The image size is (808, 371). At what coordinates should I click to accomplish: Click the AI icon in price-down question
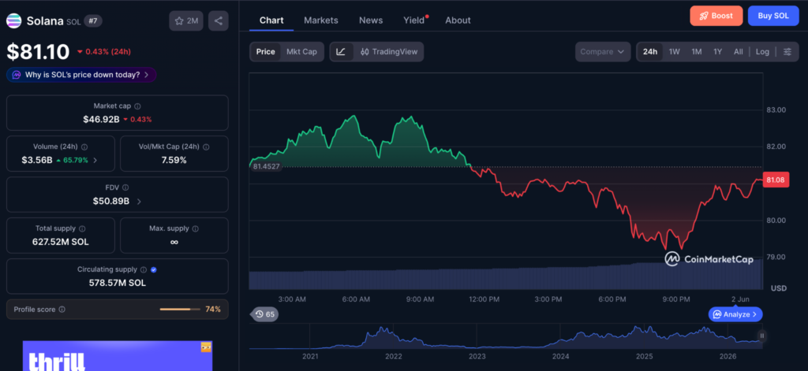17,75
